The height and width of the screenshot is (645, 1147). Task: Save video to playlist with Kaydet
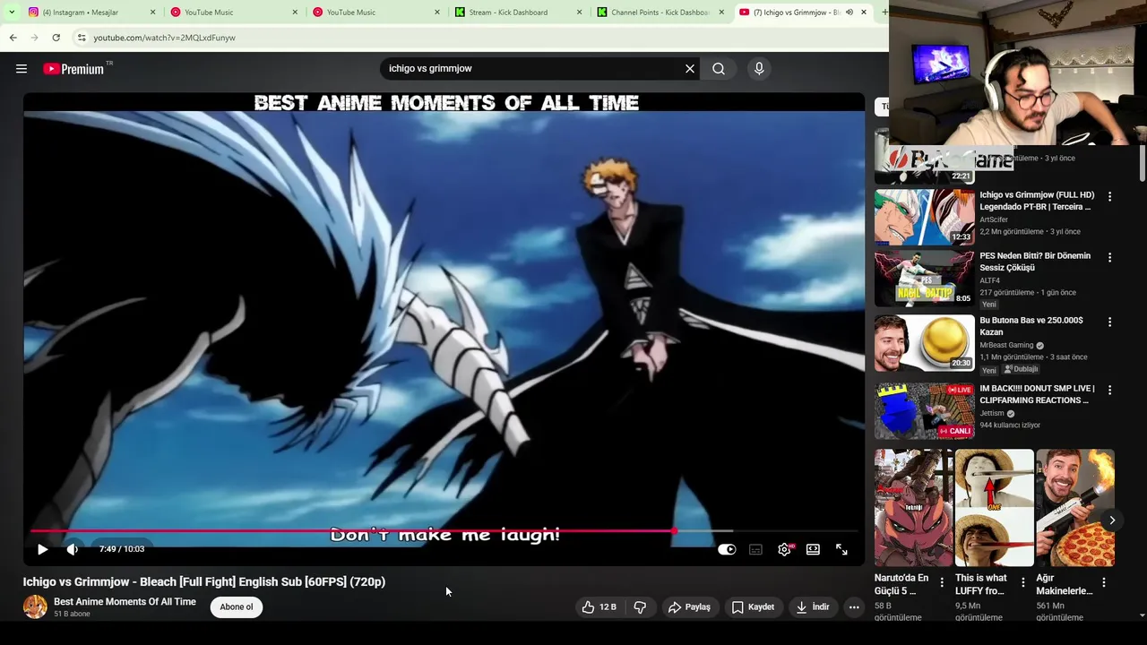tap(753, 607)
